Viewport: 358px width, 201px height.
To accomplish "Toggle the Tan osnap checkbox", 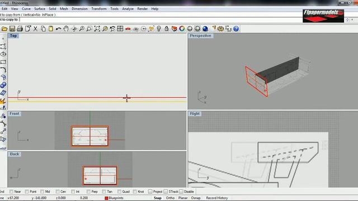I will pos(104,192).
